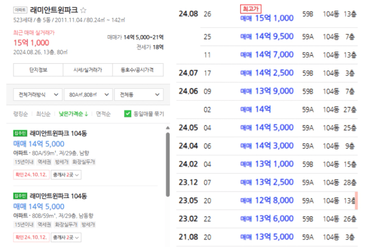Viewport: 367px width, 252px height.
Task: Click the 최고가 badge on the 24.08 row
Action: 250,9
